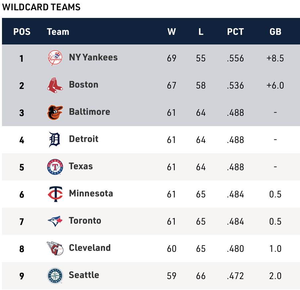Viewport: 300px width, 290px height.
Task: Click the Minnesota Twins TC logo
Action: point(55,194)
